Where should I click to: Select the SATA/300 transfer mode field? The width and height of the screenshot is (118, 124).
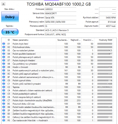pos(61,22)
